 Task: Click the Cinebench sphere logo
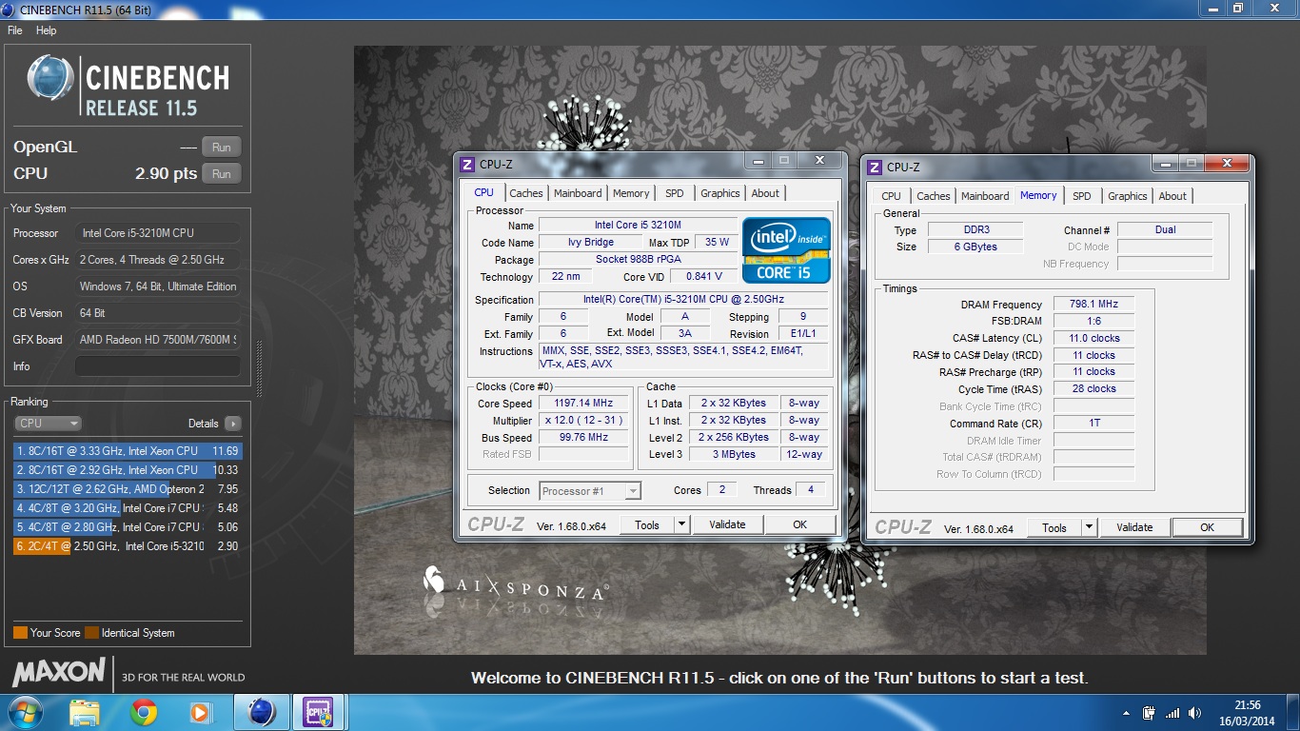[x=50, y=78]
